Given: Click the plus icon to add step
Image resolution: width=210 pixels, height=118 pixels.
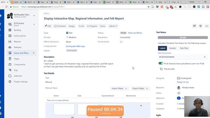Looking at the screenshot, I should pos(141,106).
